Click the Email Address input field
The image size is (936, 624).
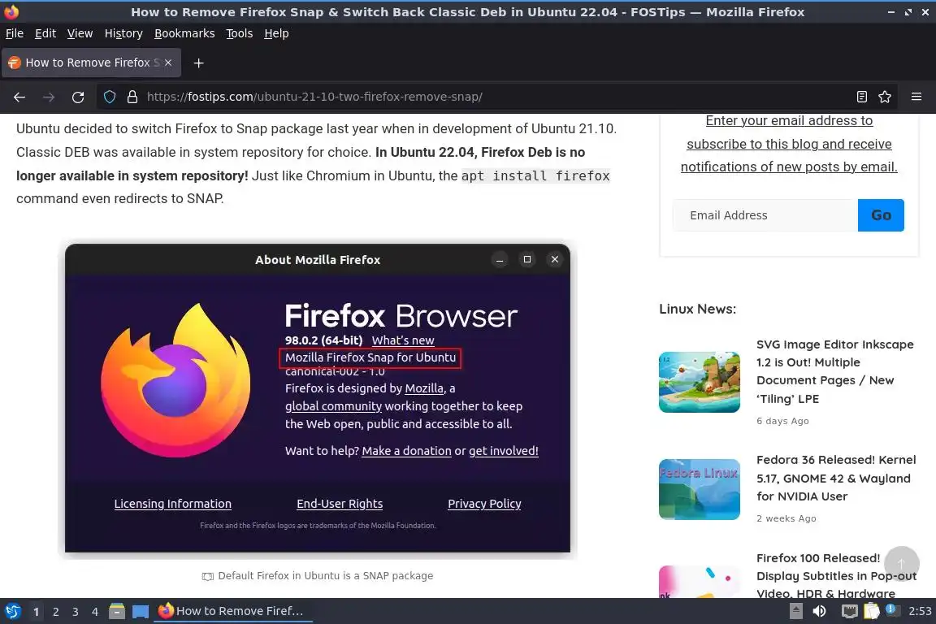click(765, 215)
